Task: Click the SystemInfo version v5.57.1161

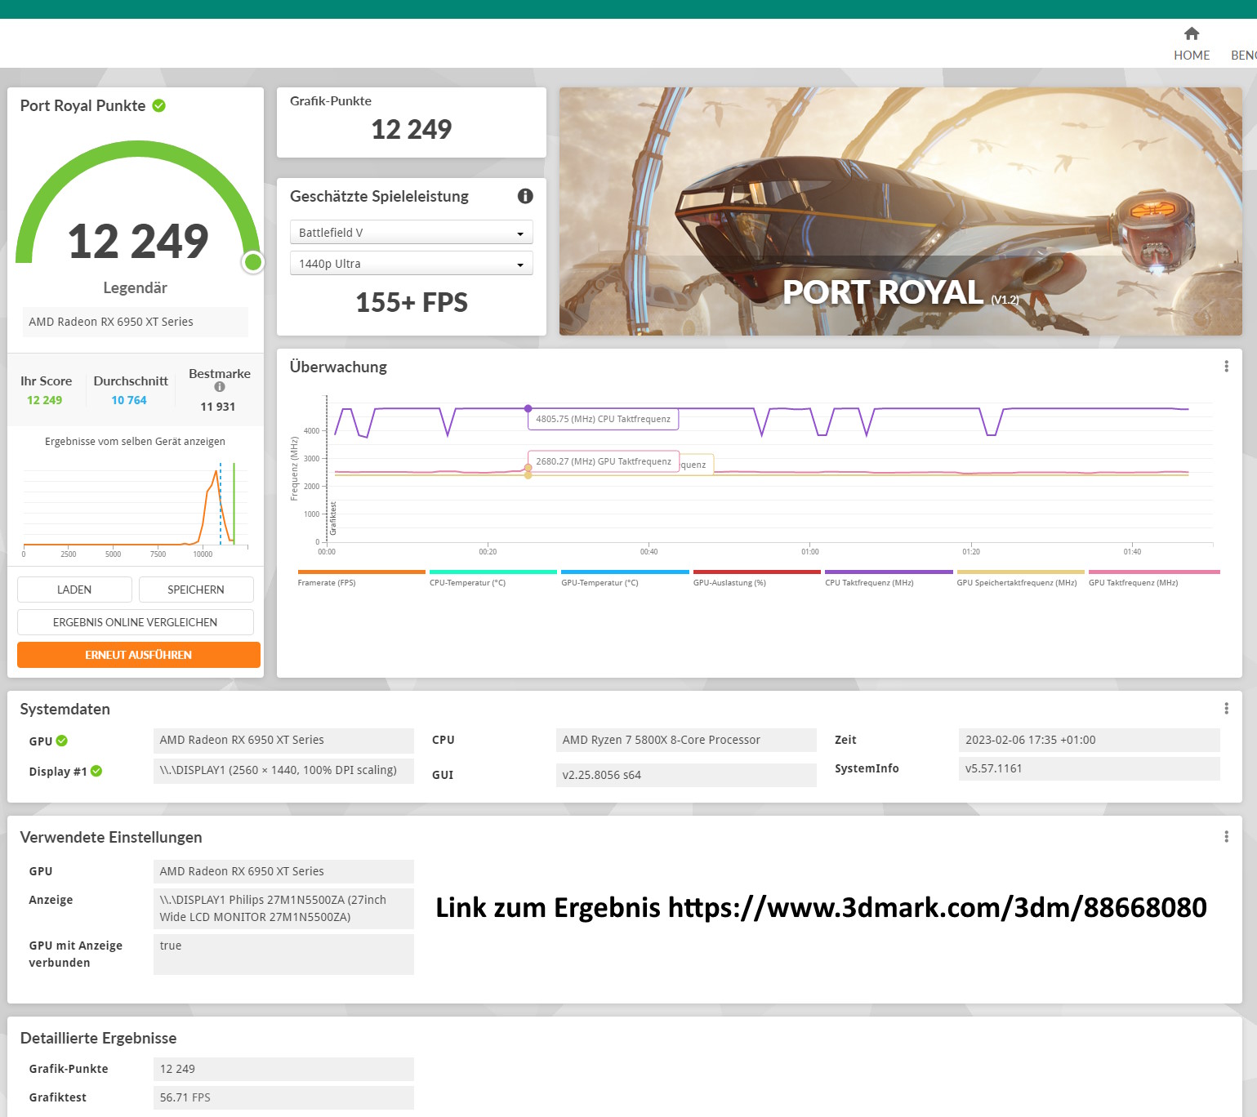Action: pos(1090,768)
